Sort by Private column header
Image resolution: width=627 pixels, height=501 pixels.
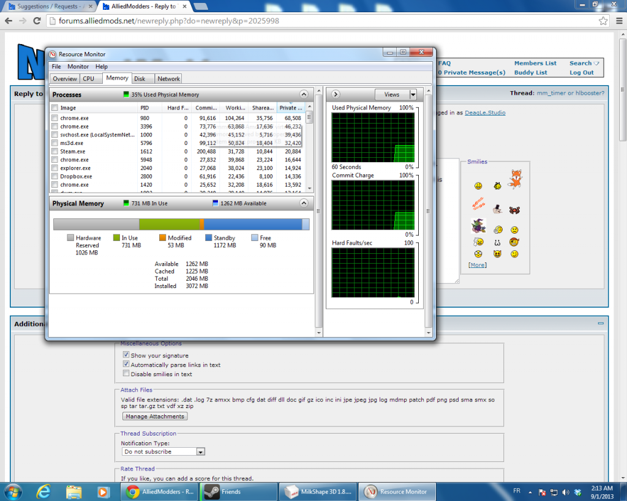click(291, 108)
